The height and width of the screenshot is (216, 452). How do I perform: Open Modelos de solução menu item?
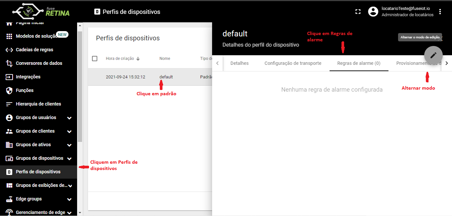[38, 36]
